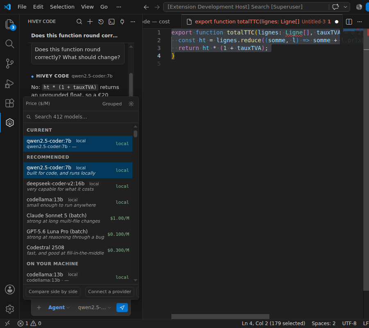Click the unsaved dot on Untitled-3 tab
The image size is (369, 328).
tap(337, 22)
